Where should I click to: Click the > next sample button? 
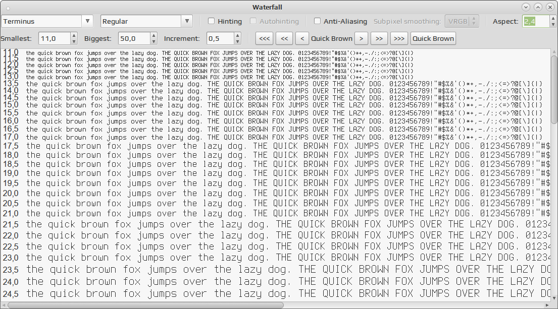pyautogui.click(x=361, y=38)
